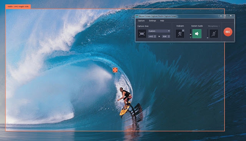Click the microphone volume slider

(x=208, y=34)
